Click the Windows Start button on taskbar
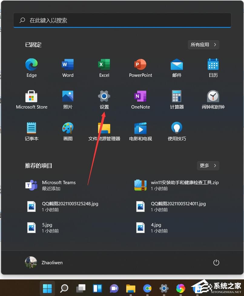 click(x=47, y=288)
